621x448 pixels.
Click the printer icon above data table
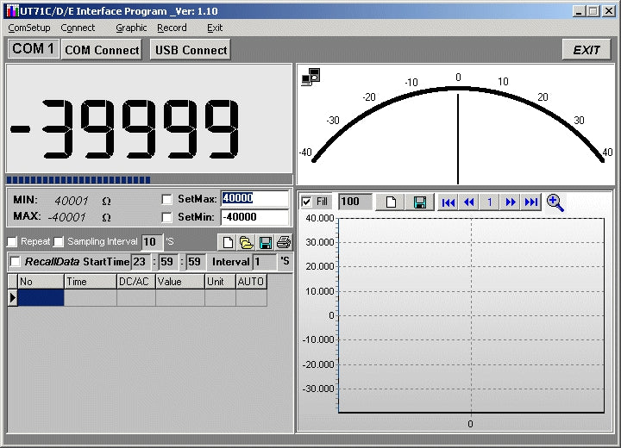point(284,242)
